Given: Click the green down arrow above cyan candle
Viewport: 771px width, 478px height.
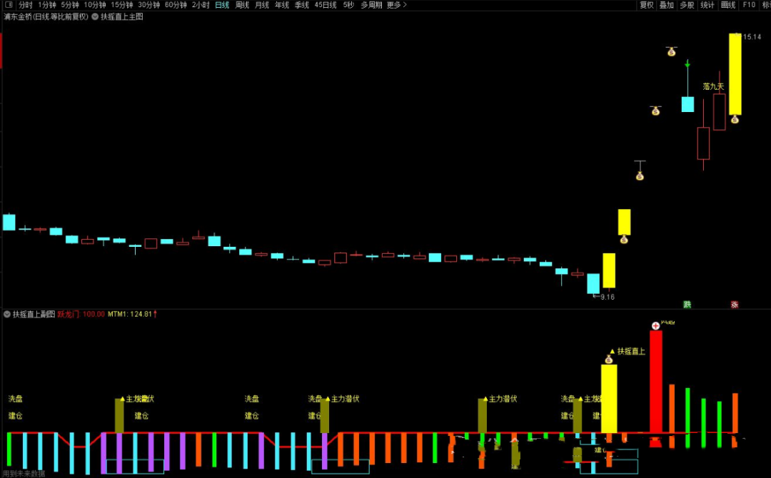Looking at the screenshot, I should (x=687, y=64).
